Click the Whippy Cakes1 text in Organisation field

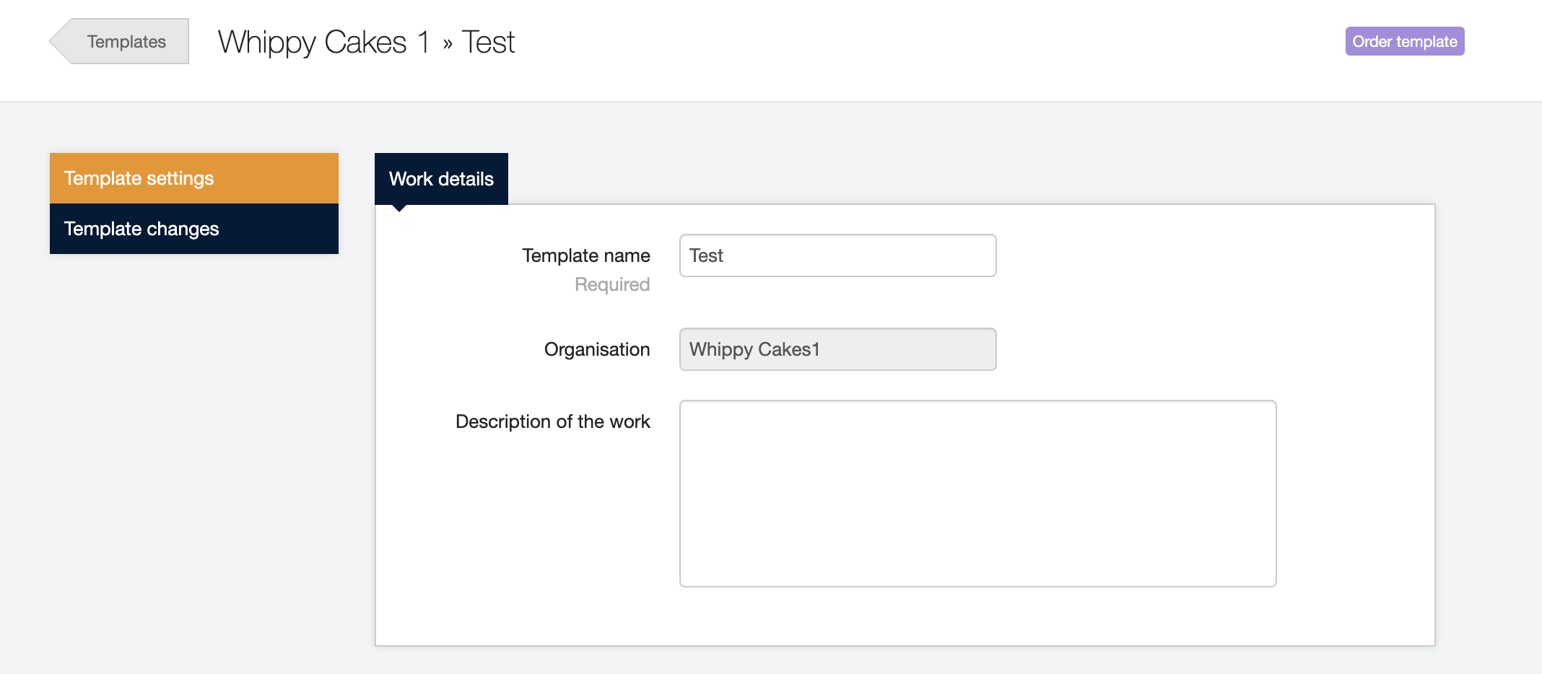[754, 349]
